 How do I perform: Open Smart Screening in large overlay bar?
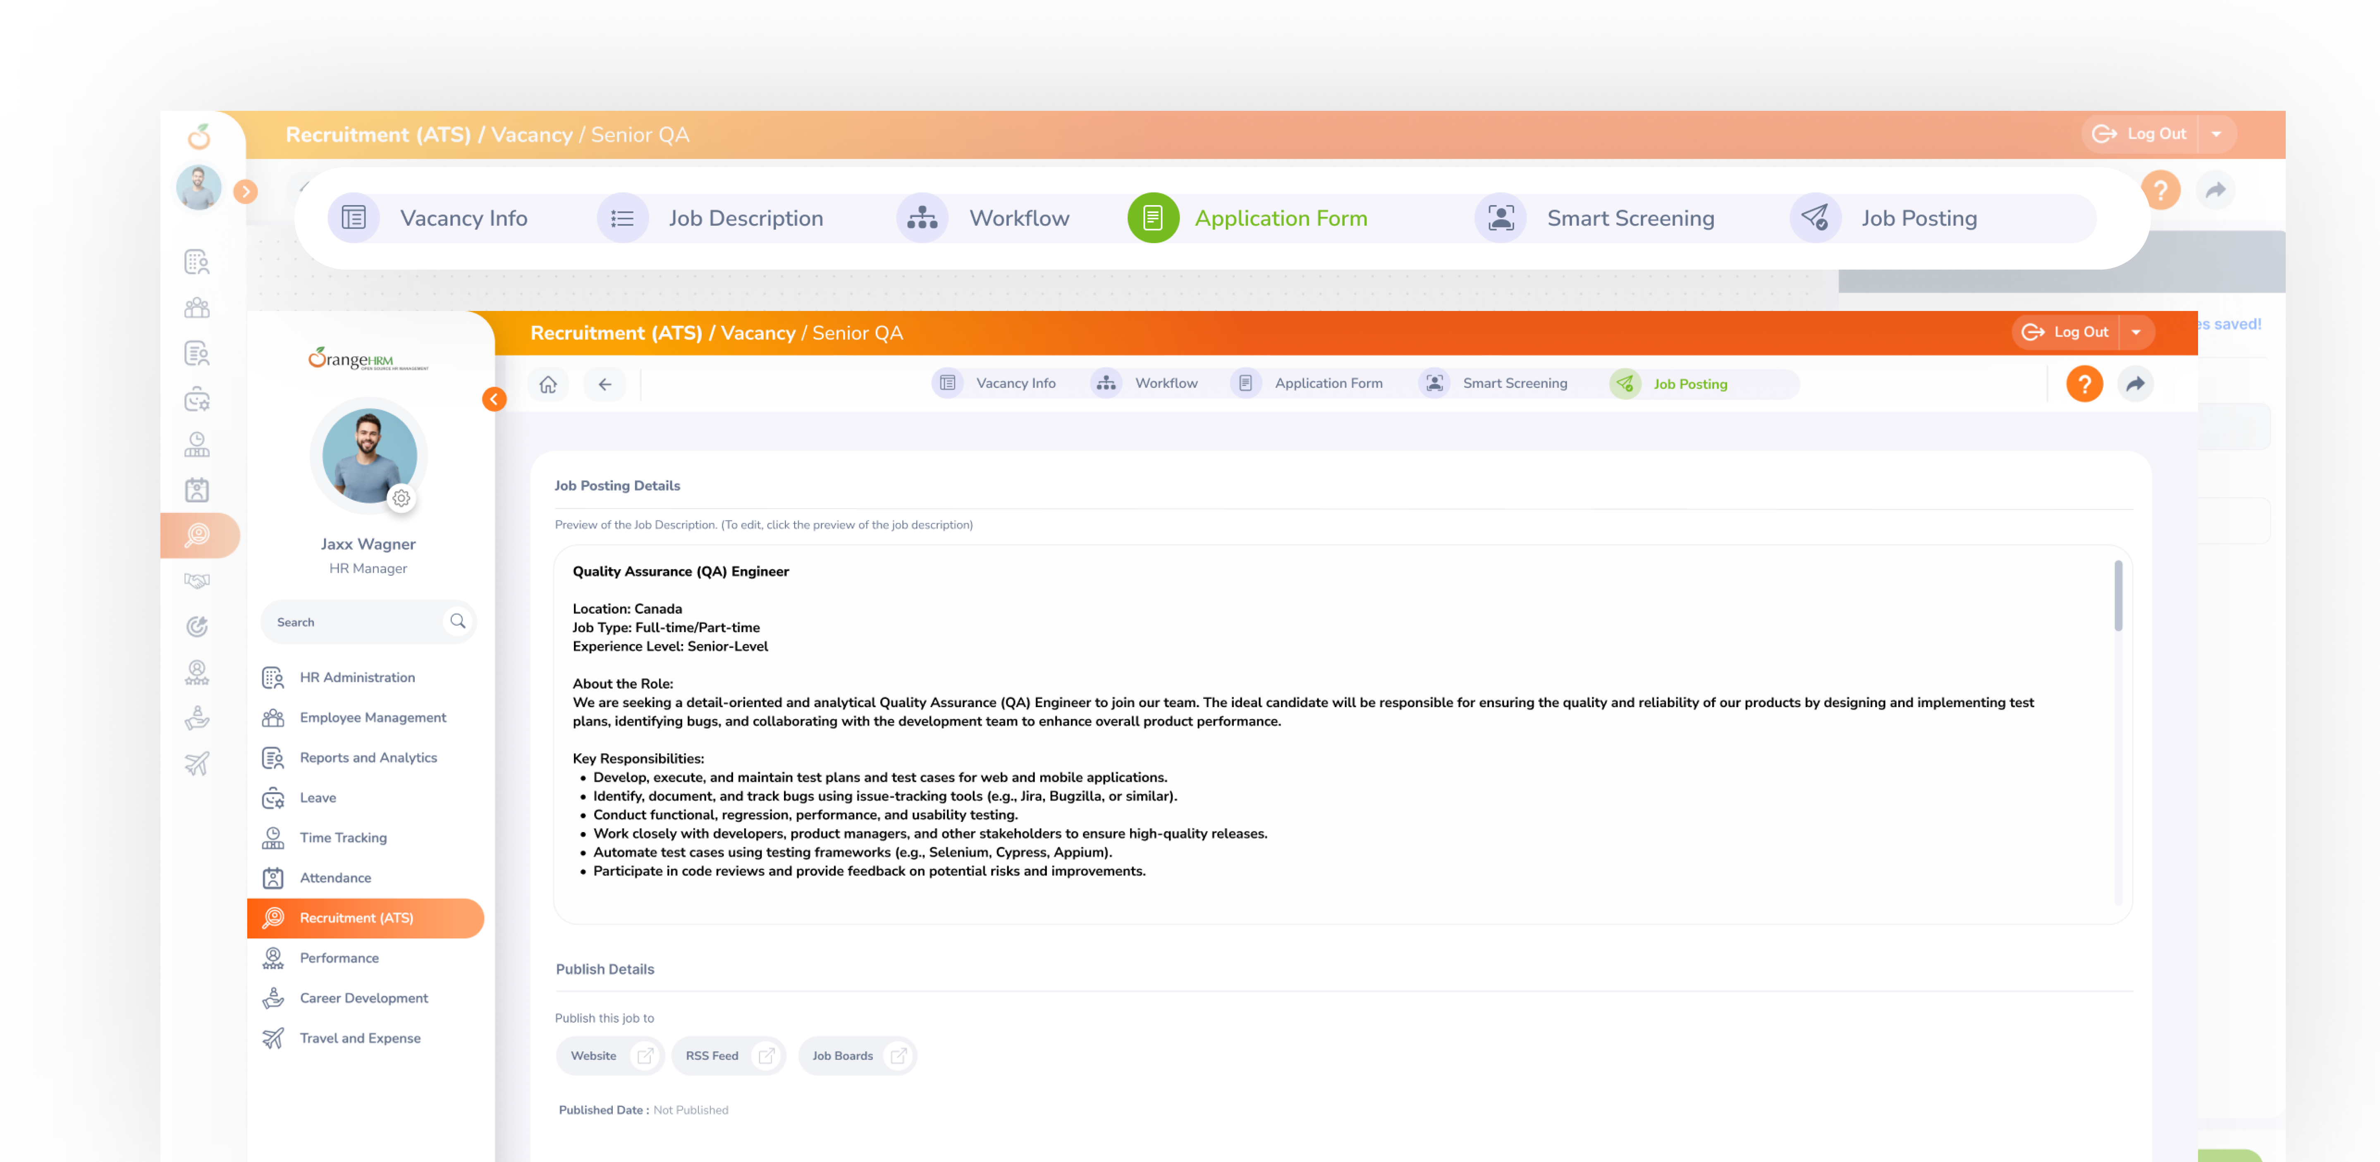pyautogui.click(x=1596, y=218)
